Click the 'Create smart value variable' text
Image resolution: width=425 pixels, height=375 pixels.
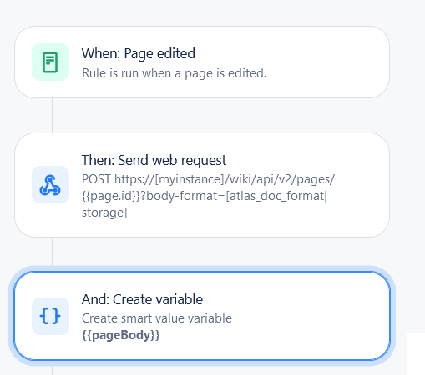tap(157, 318)
